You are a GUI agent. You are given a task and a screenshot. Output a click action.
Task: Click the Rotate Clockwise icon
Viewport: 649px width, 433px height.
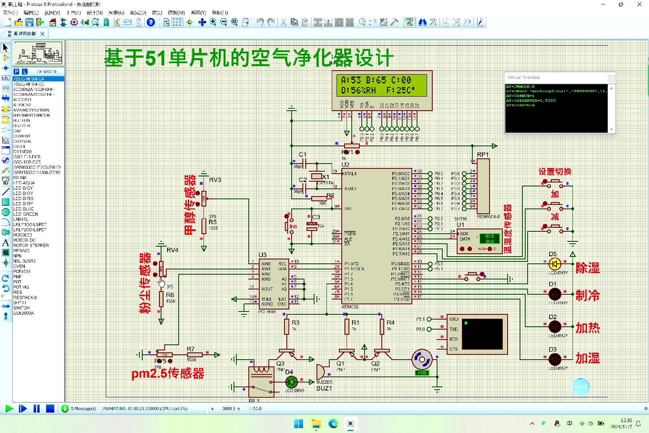(x=5, y=278)
